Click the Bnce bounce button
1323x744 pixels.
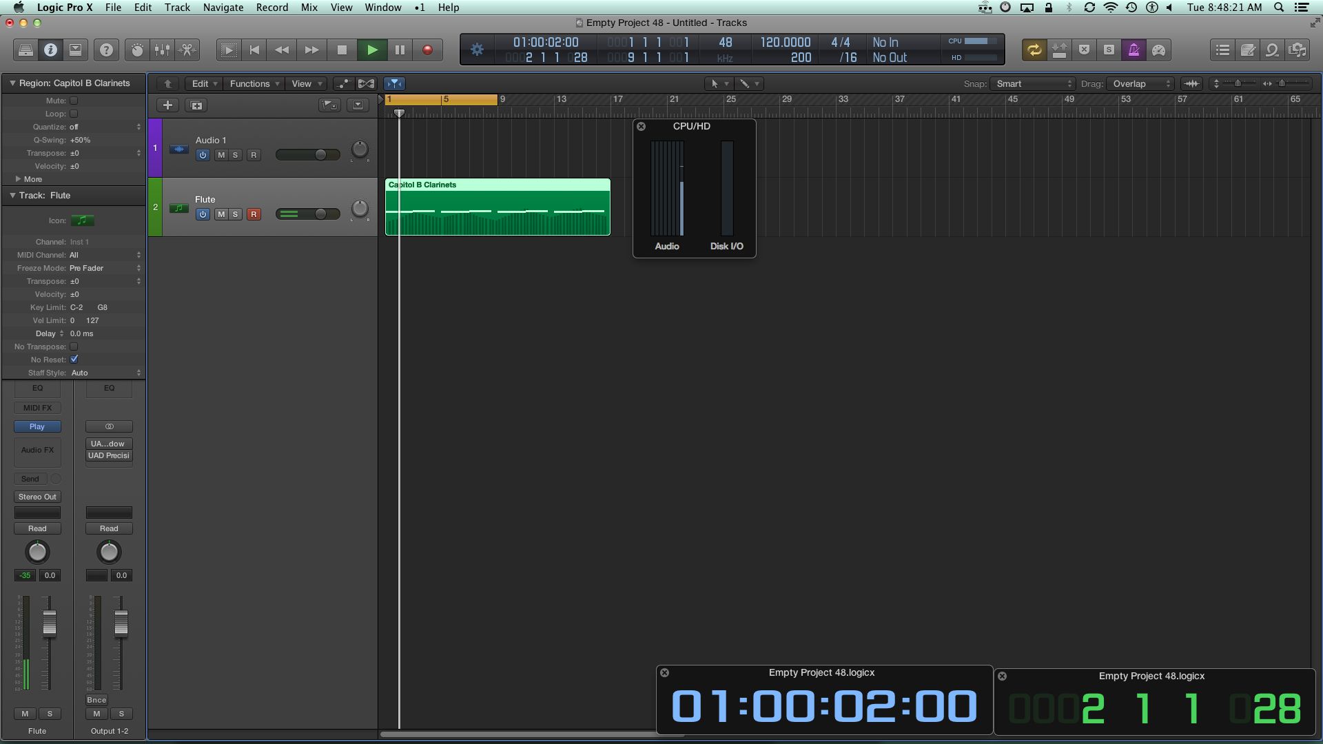(x=96, y=700)
